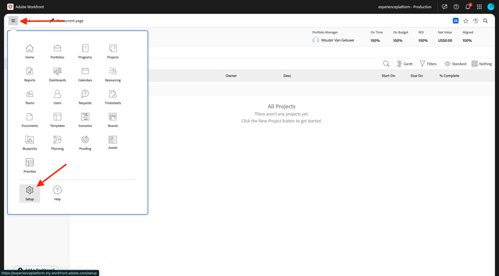Open the Standard view dropdown

pos(455,64)
